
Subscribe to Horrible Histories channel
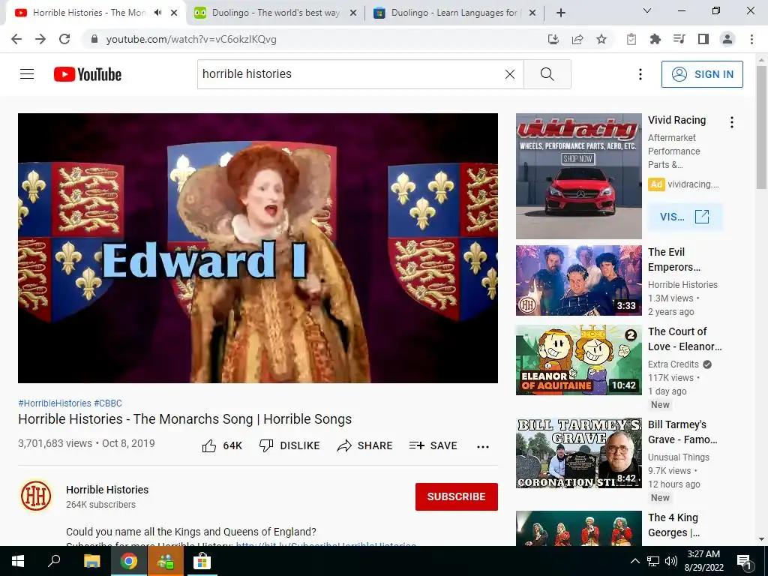point(457,496)
